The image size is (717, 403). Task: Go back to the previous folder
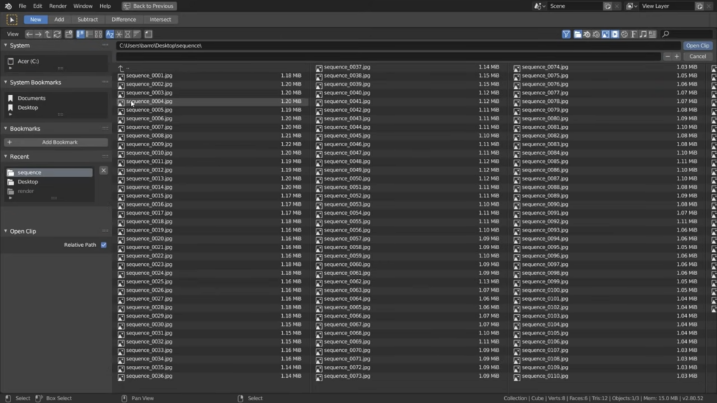29,34
